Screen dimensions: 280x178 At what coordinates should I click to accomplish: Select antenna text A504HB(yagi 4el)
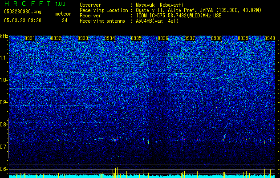(157, 21)
